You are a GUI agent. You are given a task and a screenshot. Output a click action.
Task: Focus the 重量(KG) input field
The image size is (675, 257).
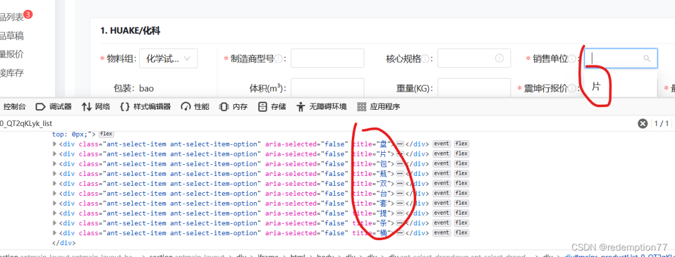(474, 87)
